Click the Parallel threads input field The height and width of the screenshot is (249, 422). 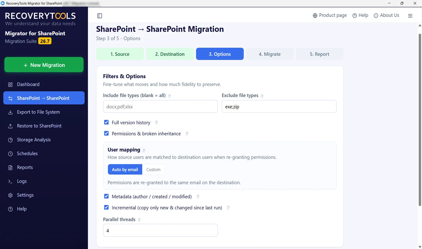point(160,230)
